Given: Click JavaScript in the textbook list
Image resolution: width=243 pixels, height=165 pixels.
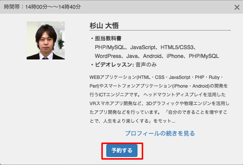Looking at the screenshot, I should click(x=143, y=47).
